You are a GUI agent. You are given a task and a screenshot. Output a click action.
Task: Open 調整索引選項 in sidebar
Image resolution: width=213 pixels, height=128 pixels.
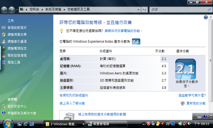17,41
